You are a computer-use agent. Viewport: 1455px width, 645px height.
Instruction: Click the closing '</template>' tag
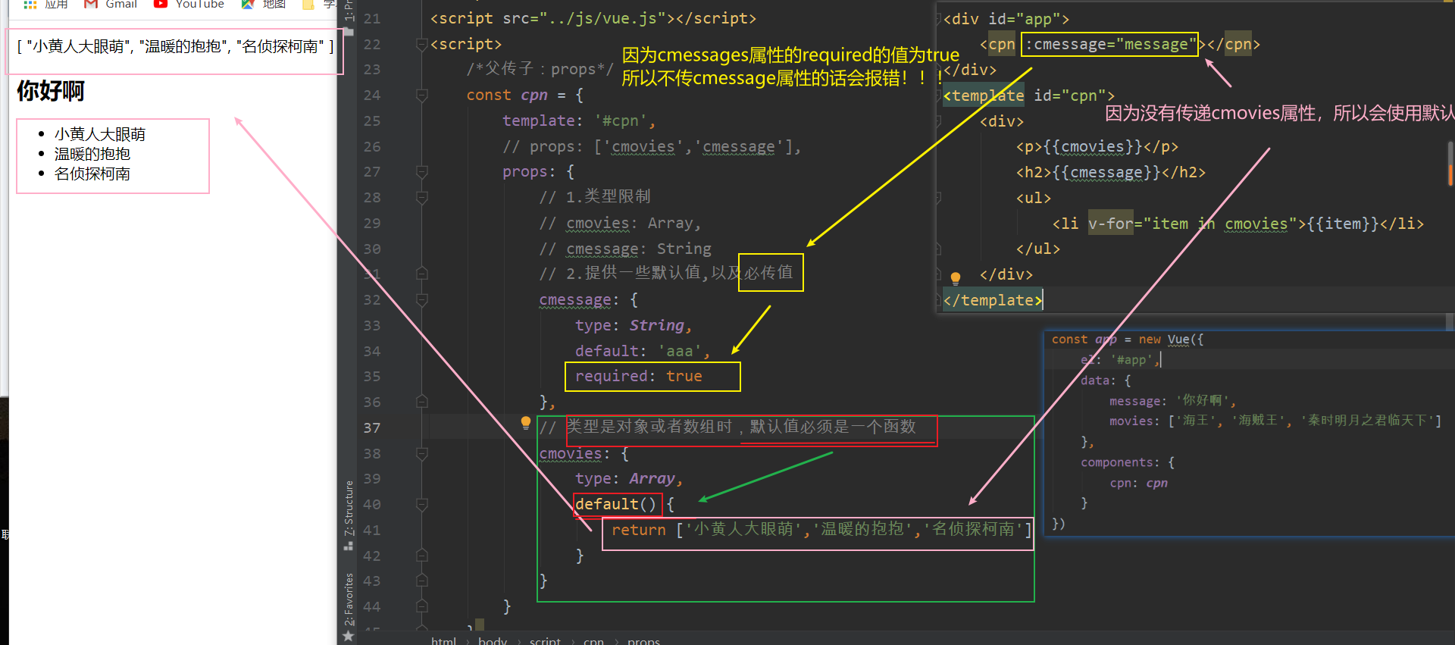993,300
